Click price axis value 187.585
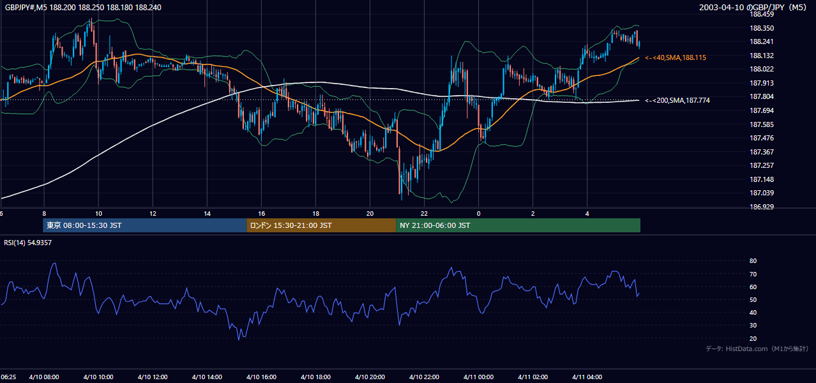 tap(762, 124)
